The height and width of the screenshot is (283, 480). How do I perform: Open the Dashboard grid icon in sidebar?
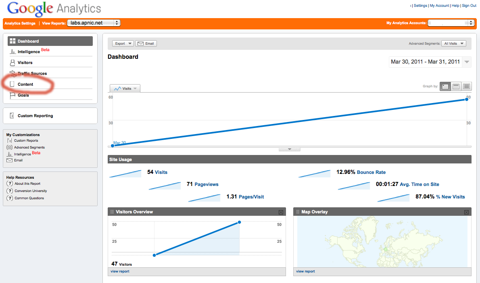(13, 41)
